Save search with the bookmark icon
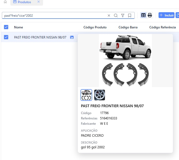Viewport: 179px width, 160px height. click(x=130, y=15)
